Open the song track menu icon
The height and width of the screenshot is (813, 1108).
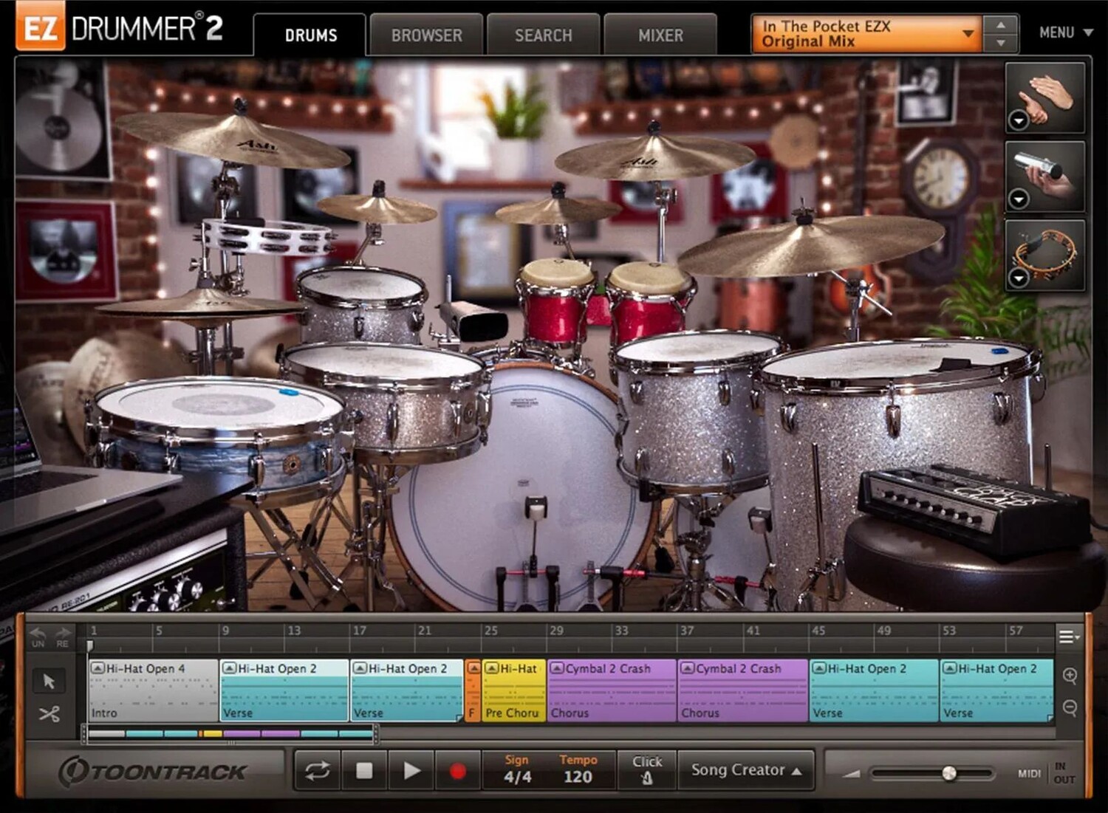1068,637
